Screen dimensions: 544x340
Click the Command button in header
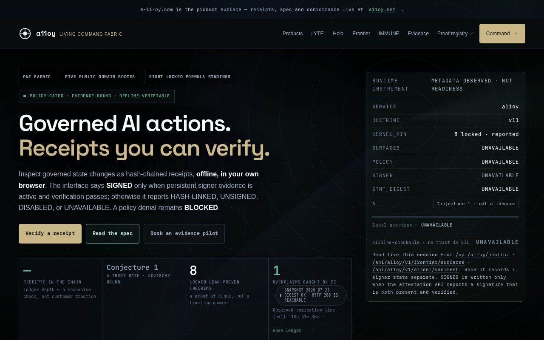pos(502,34)
